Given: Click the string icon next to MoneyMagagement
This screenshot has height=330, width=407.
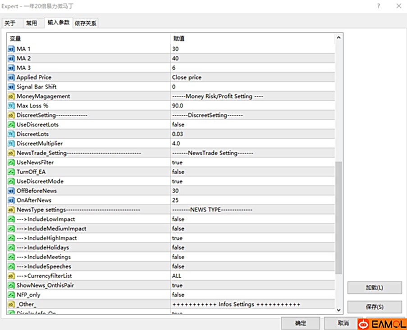Looking at the screenshot, I should click(x=11, y=96).
